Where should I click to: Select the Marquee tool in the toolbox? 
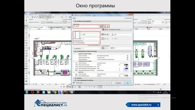[x=26, y=23]
